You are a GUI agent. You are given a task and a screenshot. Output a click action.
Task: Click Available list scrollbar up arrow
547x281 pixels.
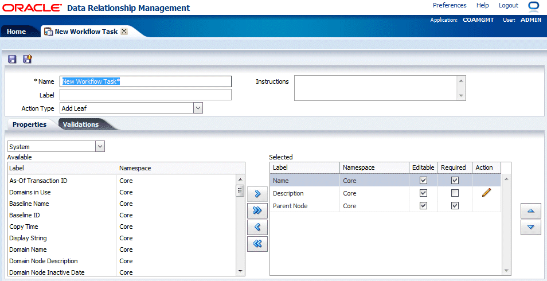pyautogui.click(x=240, y=179)
